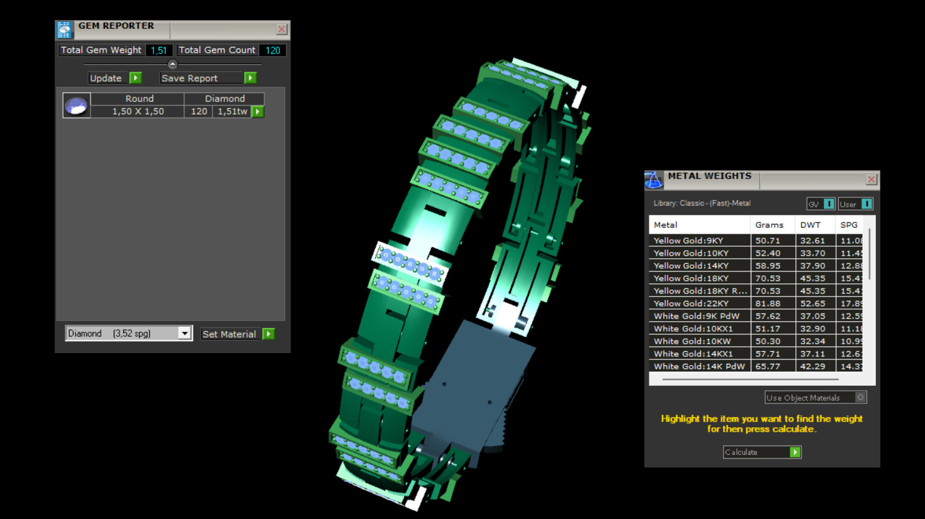The height and width of the screenshot is (519, 925).
Task: Click the Total Gem Weight value 1,51
Action: [x=159, y=50]
